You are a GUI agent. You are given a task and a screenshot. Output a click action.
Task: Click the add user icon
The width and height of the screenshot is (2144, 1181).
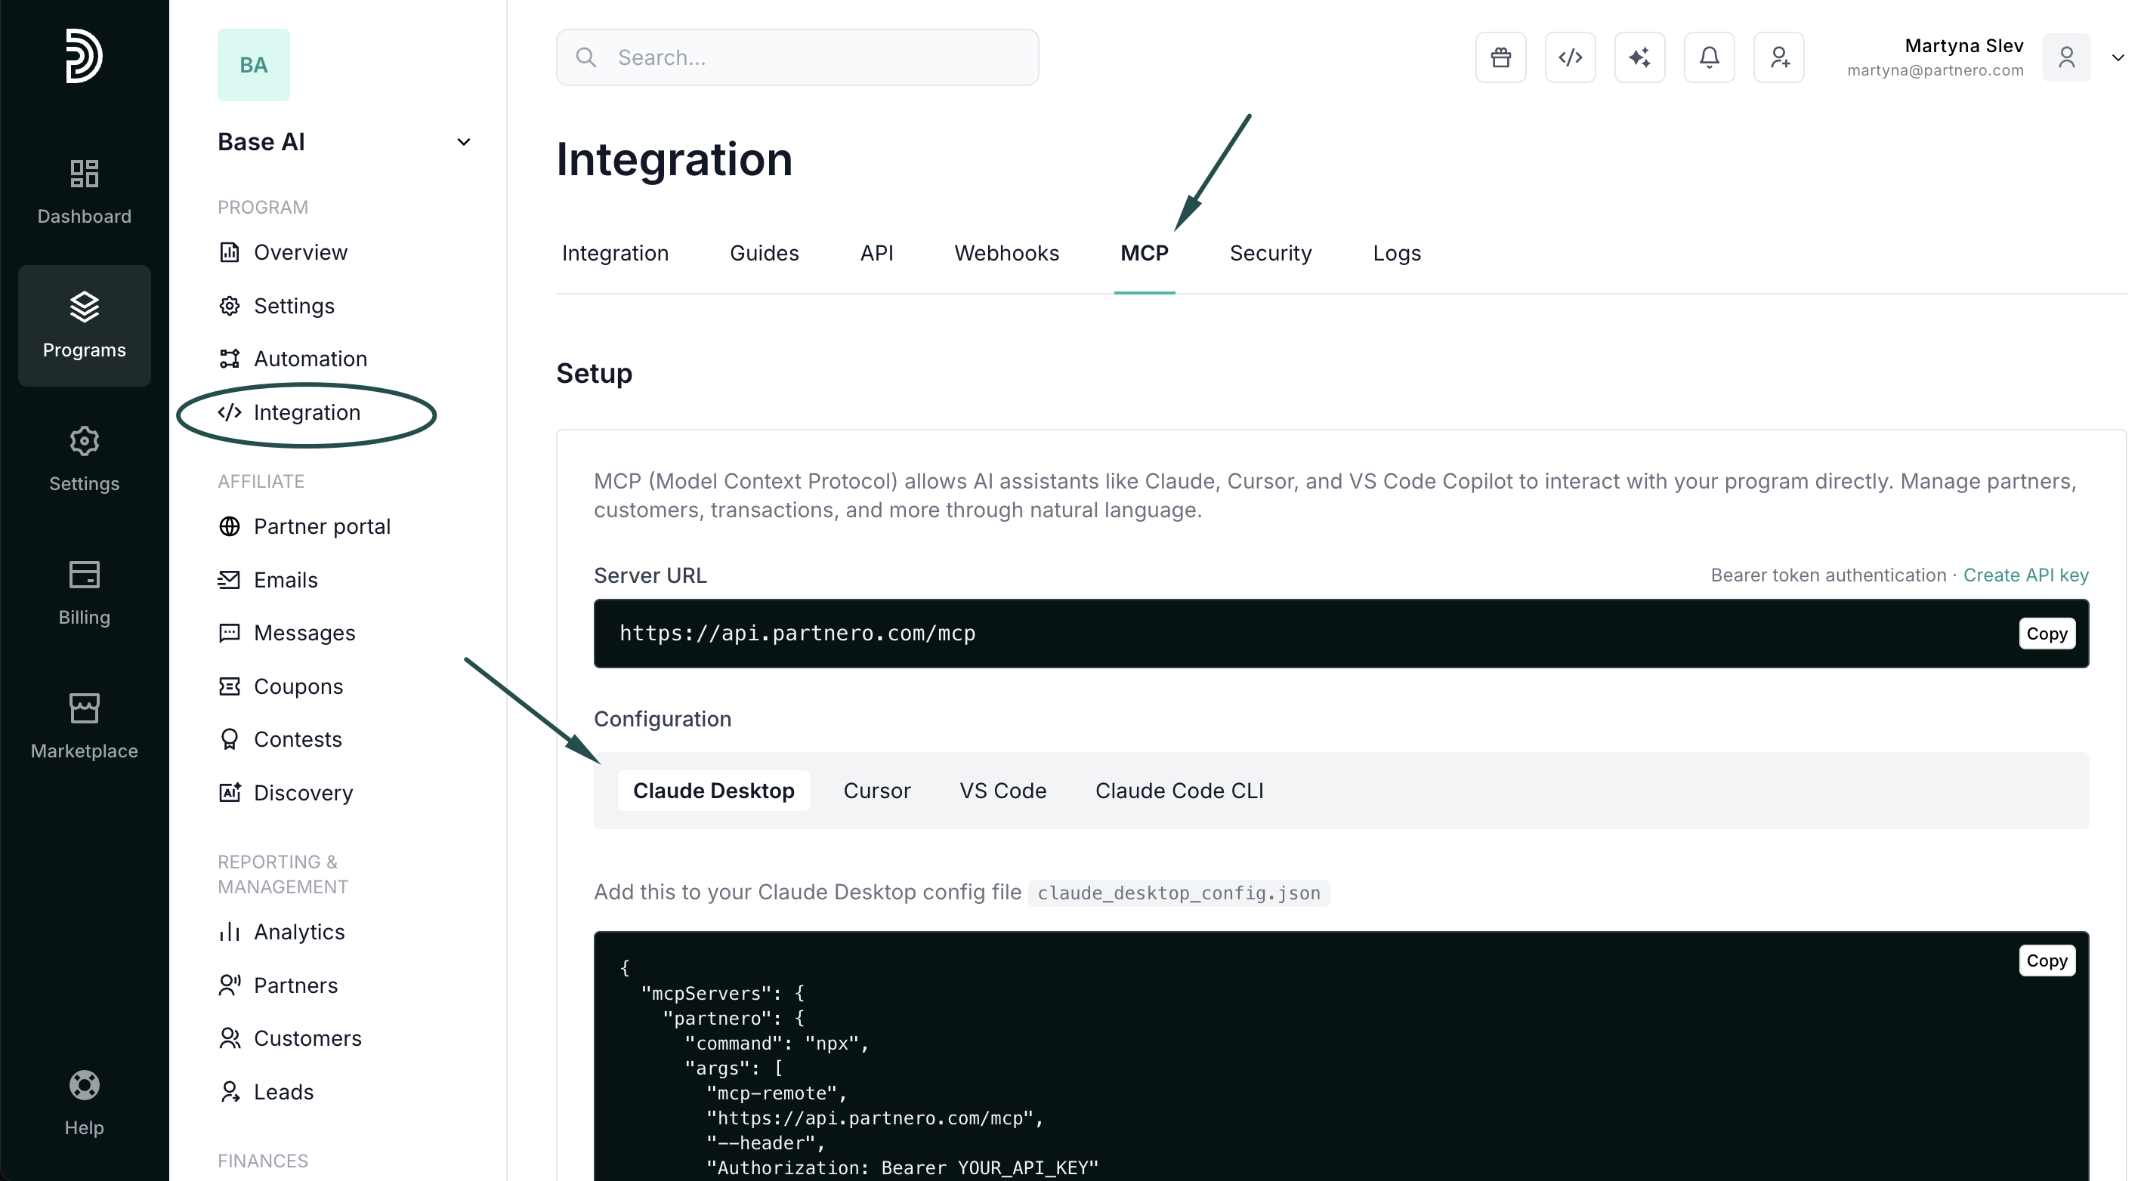(1778, 57)
